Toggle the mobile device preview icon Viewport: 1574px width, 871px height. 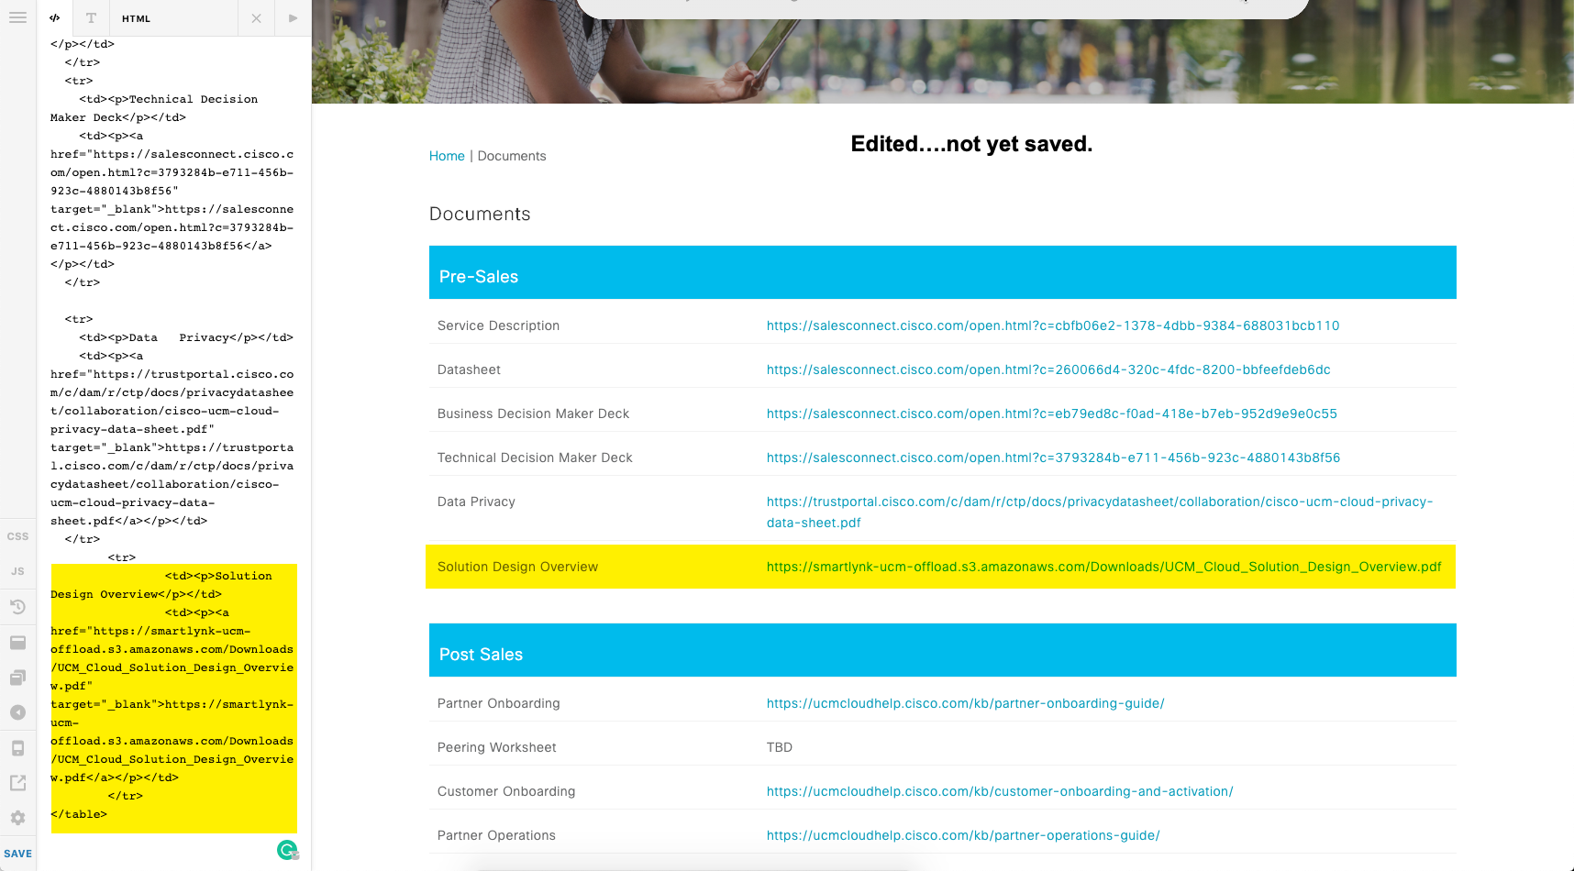(x=17, y=748)
